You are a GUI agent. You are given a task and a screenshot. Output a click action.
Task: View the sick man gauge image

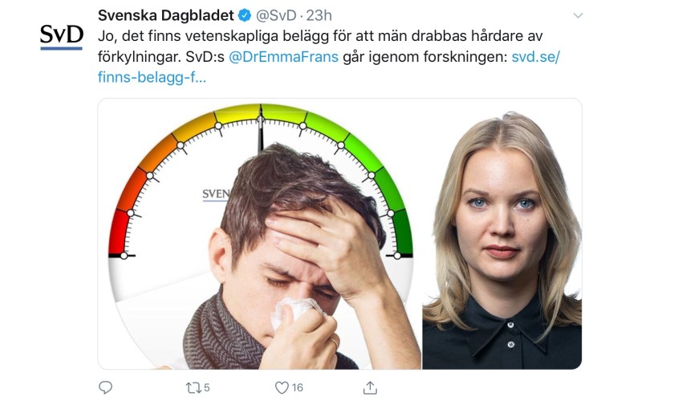pos(260,233)
